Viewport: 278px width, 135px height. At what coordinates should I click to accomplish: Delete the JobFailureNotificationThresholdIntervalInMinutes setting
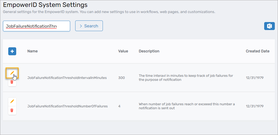12,82
